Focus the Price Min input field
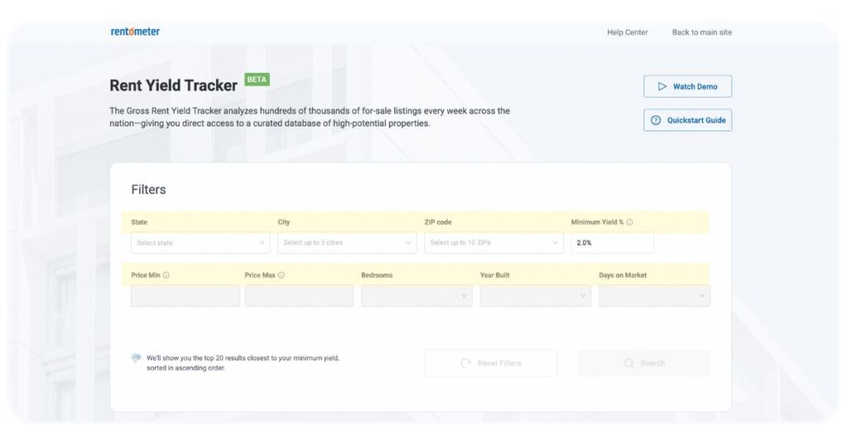The width and height of the screenshot is (847, 445). [185, 296]
